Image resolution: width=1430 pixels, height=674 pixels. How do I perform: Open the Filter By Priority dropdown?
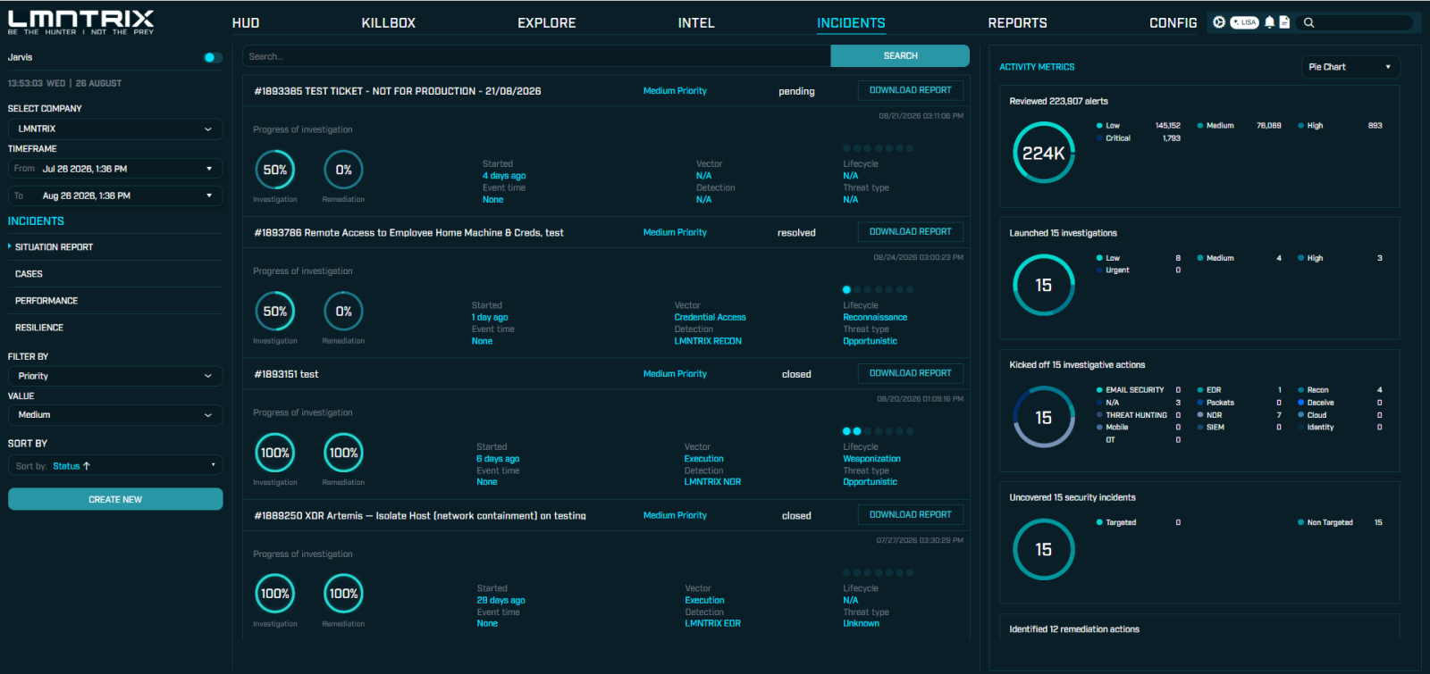pyautogui.click(x=115, y=376)
